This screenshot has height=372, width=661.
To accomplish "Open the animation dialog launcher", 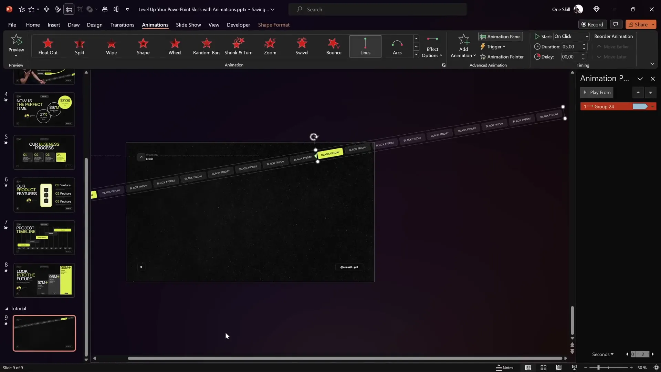I will pyautogui.click(x=444, y=65).
